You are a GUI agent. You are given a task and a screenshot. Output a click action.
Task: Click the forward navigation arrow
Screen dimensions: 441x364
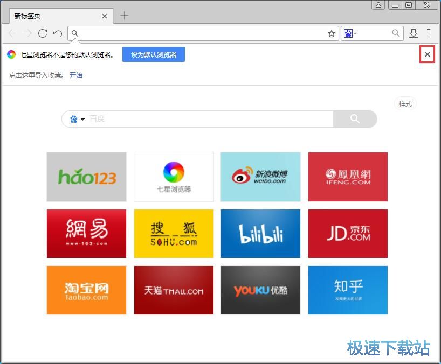coord(27,33)
